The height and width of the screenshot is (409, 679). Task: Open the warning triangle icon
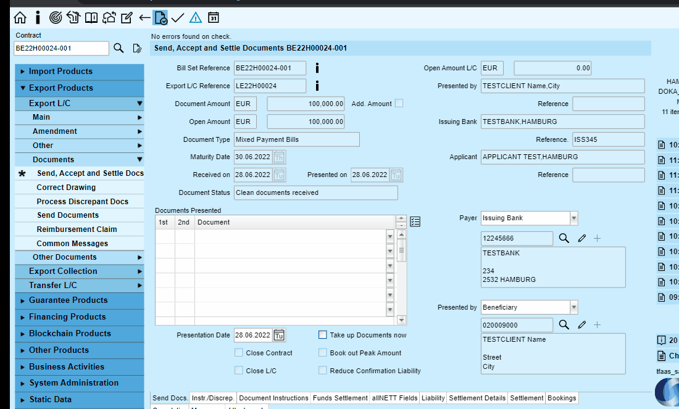pos(196,18)
